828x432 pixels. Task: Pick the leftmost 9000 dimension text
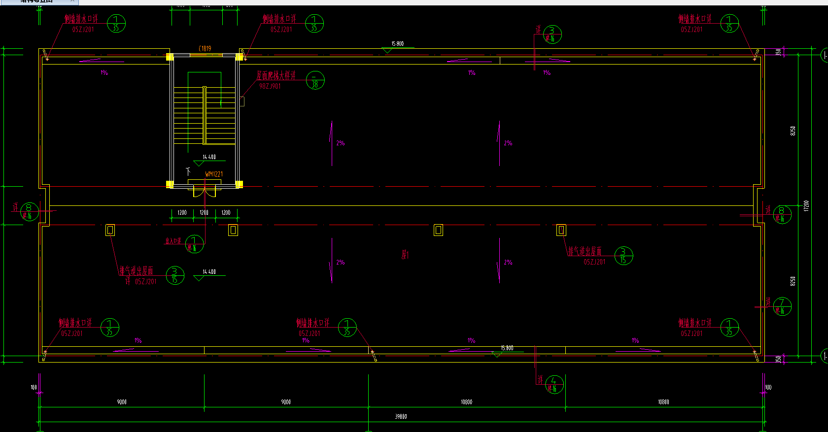tap(122, 402)
